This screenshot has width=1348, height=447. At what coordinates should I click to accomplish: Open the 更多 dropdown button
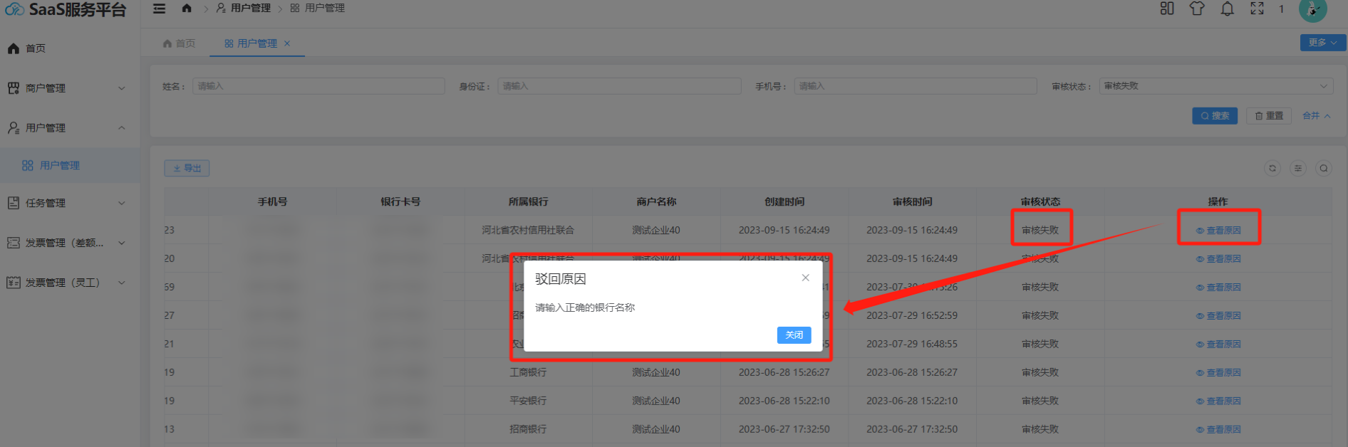(1322, 43)
